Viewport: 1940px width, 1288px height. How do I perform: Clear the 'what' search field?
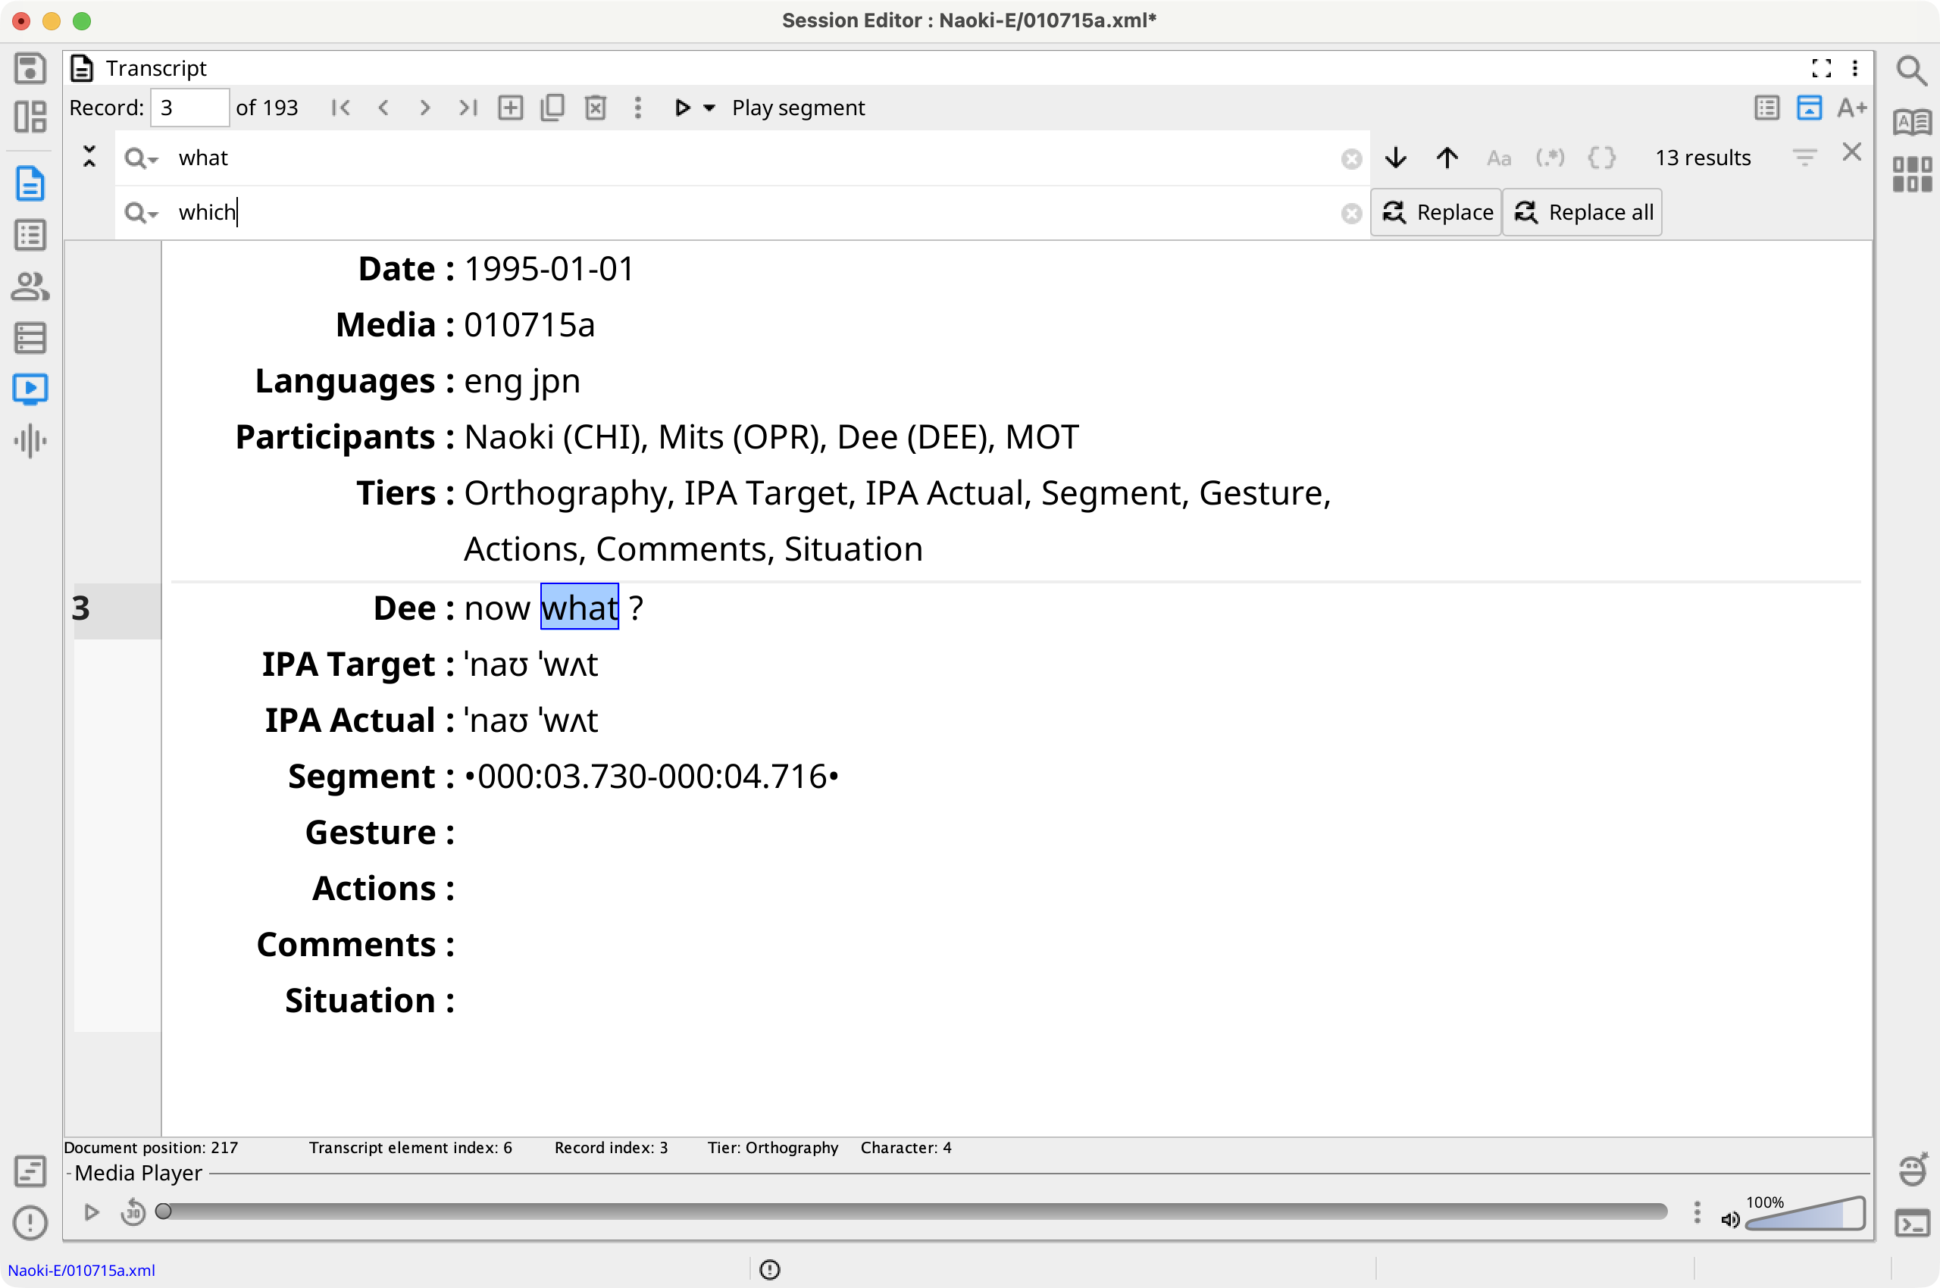[x=1351, y=158]
